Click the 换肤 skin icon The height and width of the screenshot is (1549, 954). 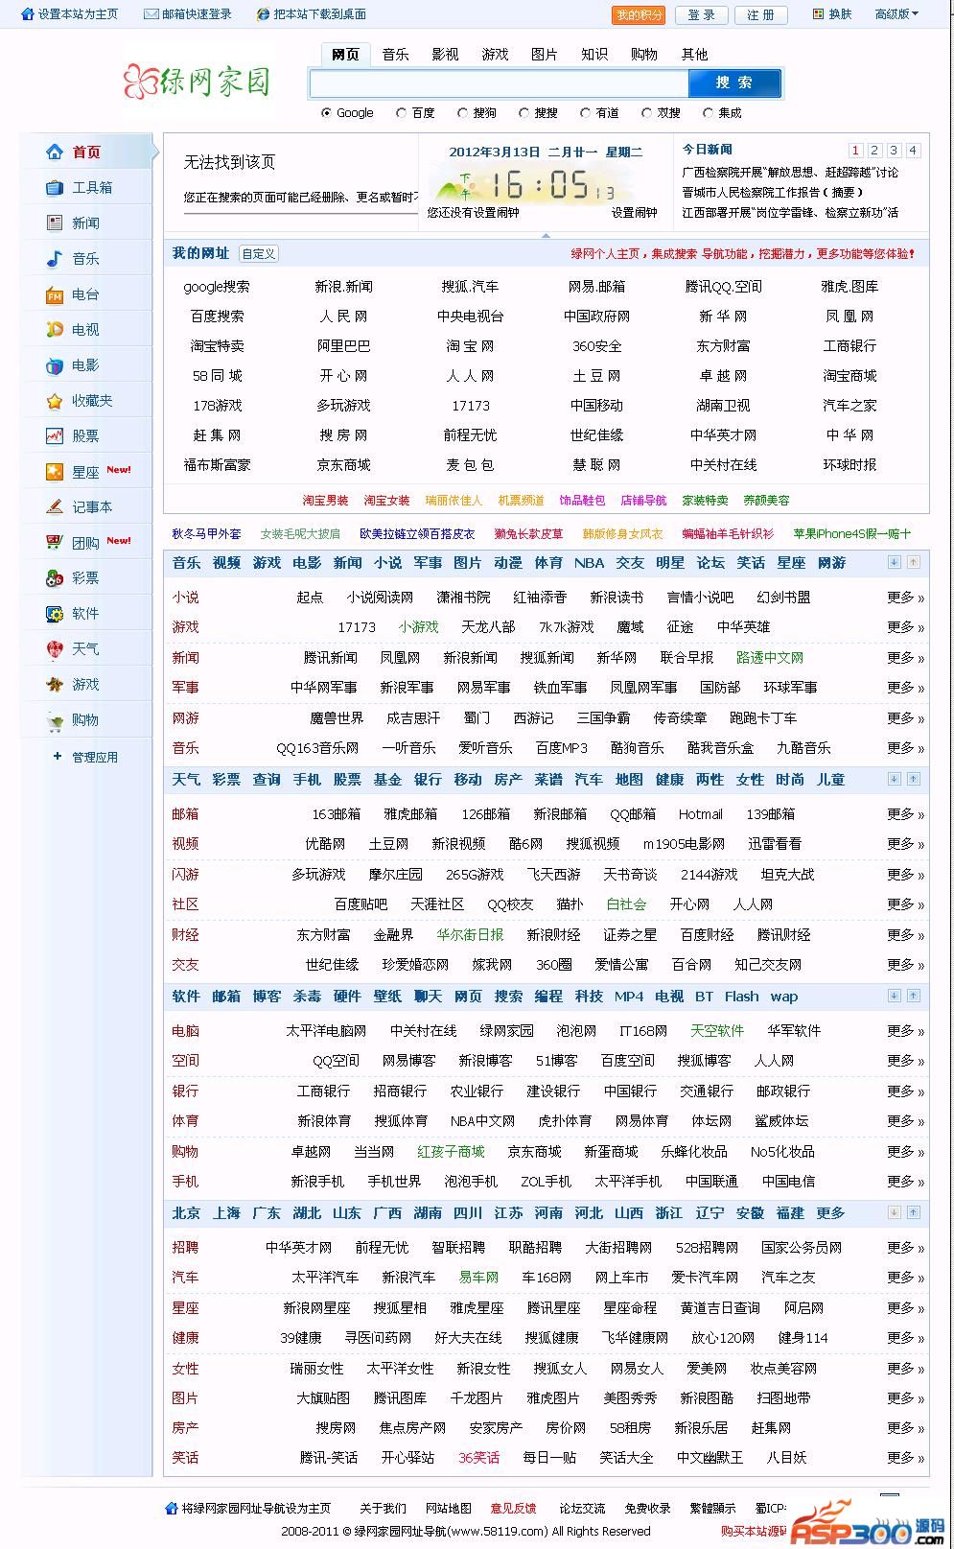point(818,14)
